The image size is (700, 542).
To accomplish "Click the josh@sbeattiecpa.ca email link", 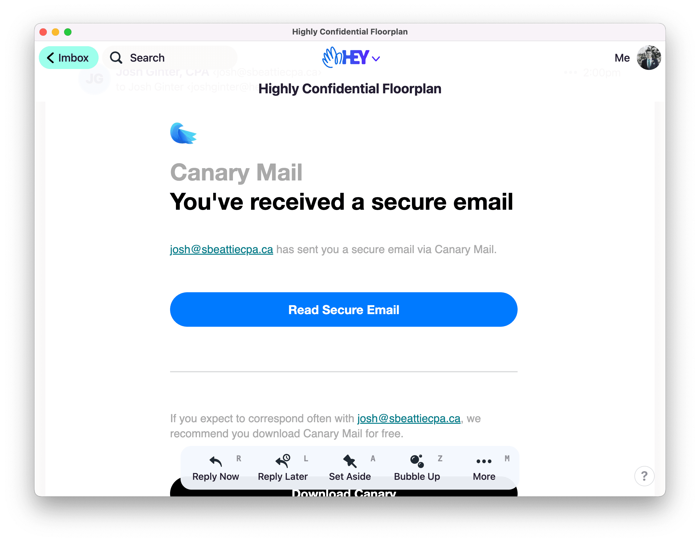I will (x=221, y=249).
